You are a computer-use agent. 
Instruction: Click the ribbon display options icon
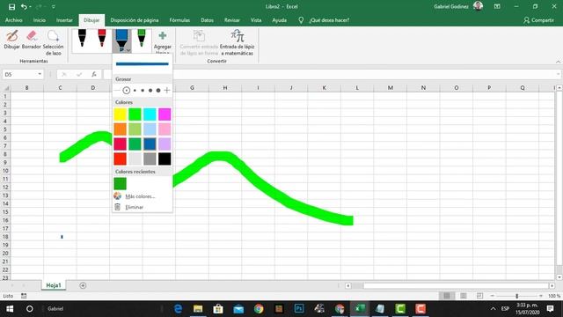tap(497, 6)
